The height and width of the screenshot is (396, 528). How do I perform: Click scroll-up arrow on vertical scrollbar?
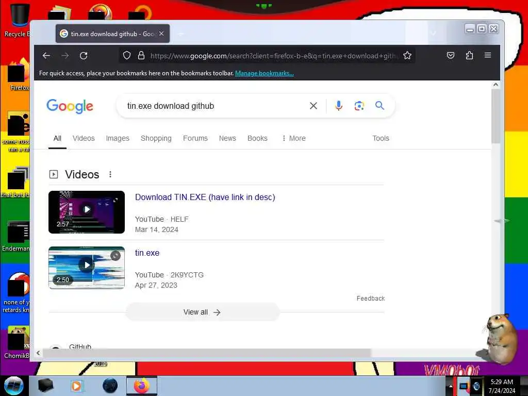click(496, 85)
